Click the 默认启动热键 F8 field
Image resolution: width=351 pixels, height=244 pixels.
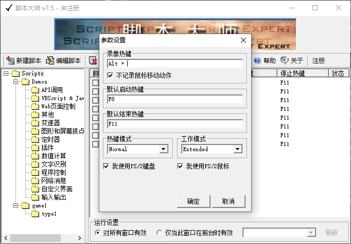pyautogui.click(x=175, y=99)
